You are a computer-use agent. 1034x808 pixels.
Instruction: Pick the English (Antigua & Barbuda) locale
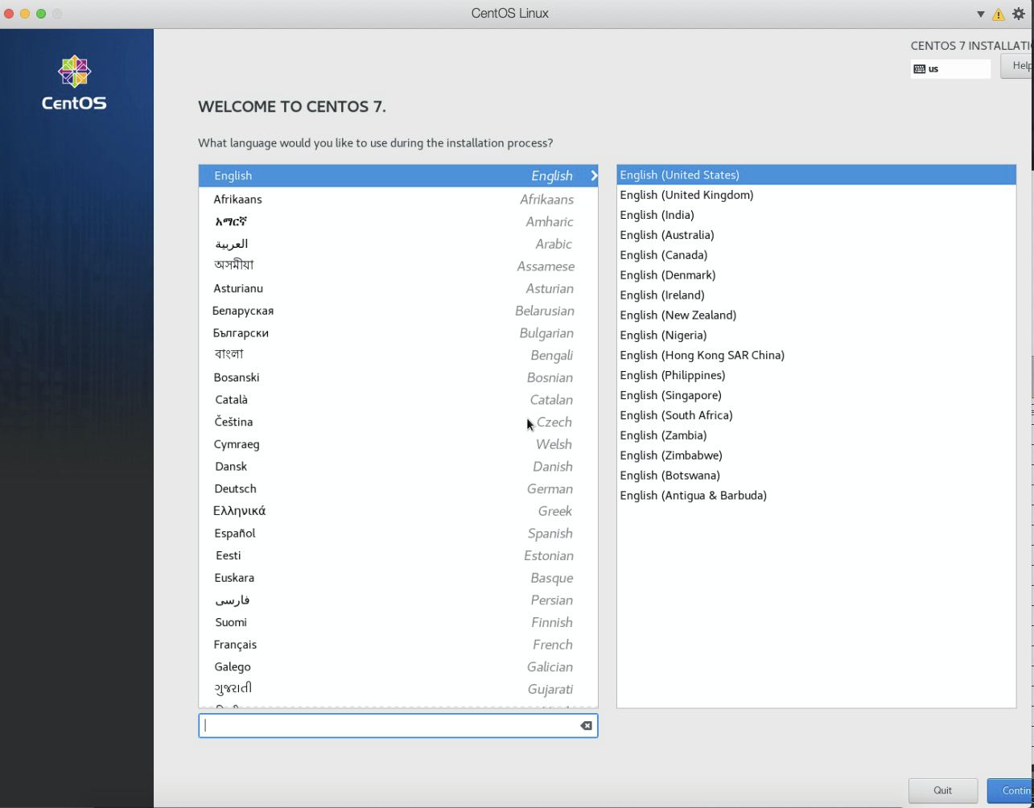pos(816,496)
